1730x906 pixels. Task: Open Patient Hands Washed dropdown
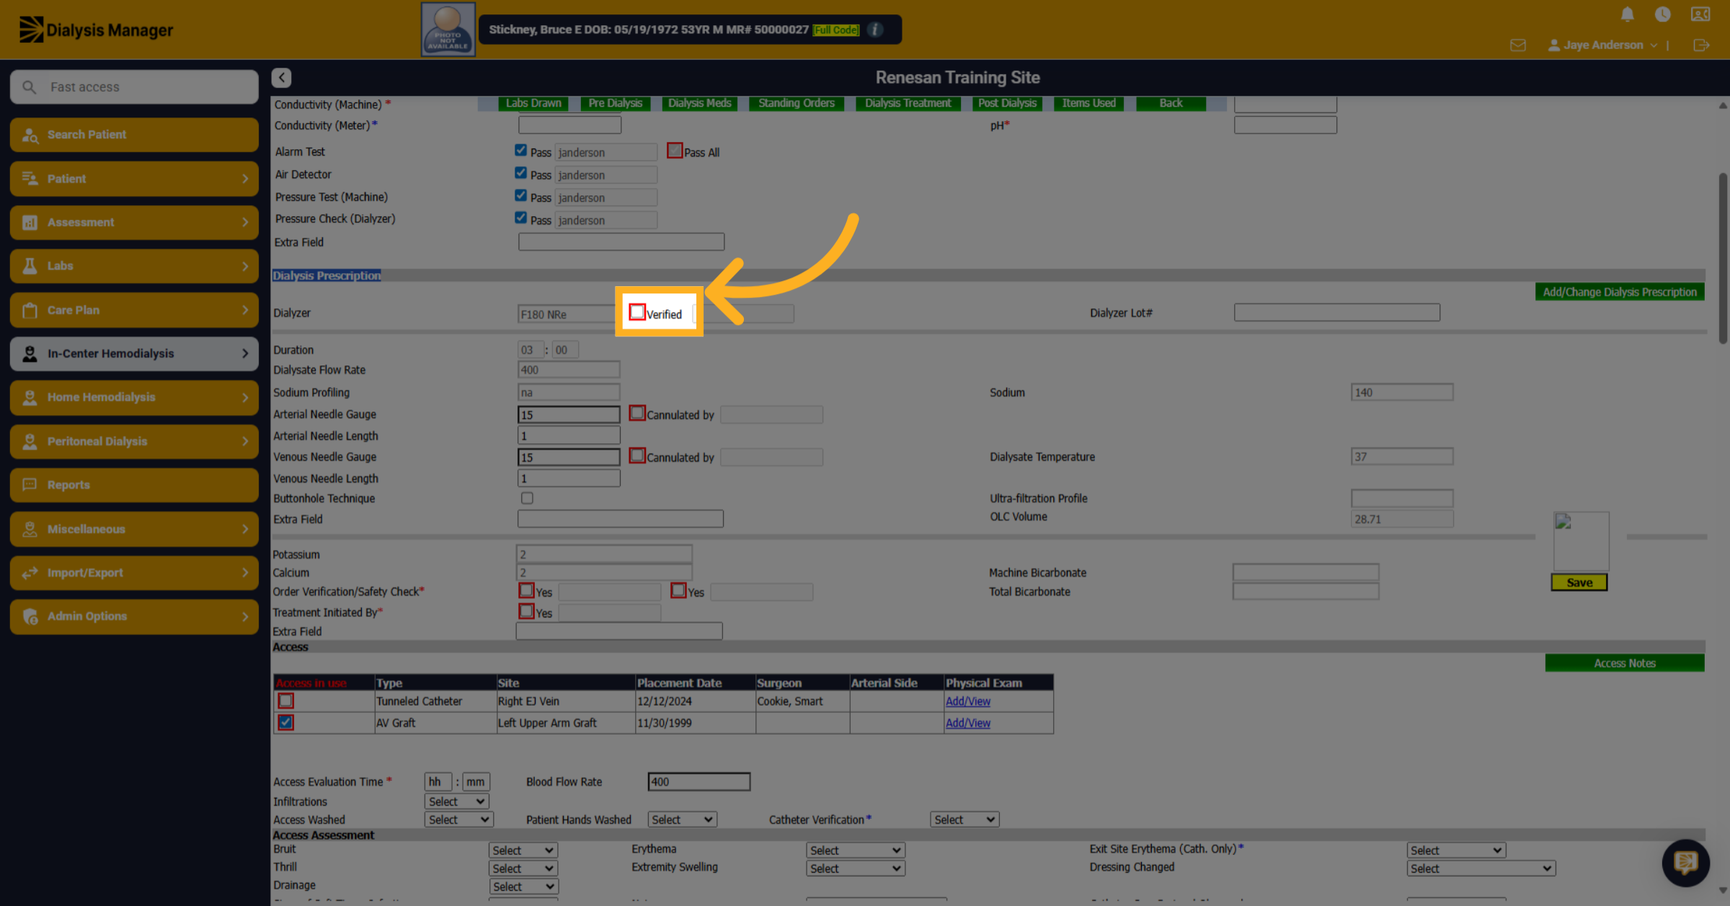682,820
